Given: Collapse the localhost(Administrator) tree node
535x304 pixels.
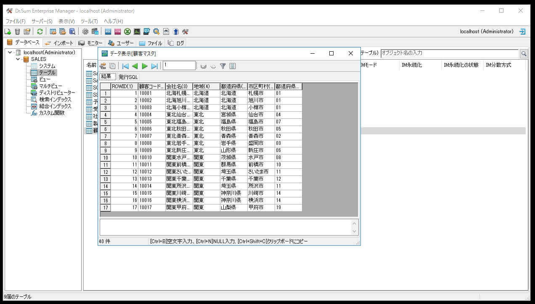Looking at the screenshot, I should [9, 52].
